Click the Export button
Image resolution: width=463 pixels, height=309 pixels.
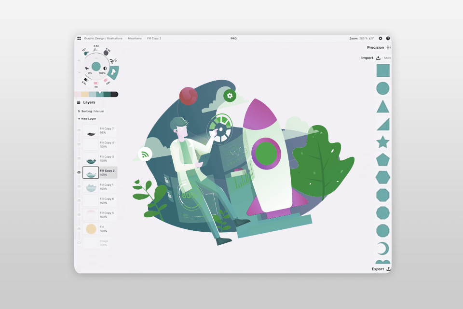(377, 269)
